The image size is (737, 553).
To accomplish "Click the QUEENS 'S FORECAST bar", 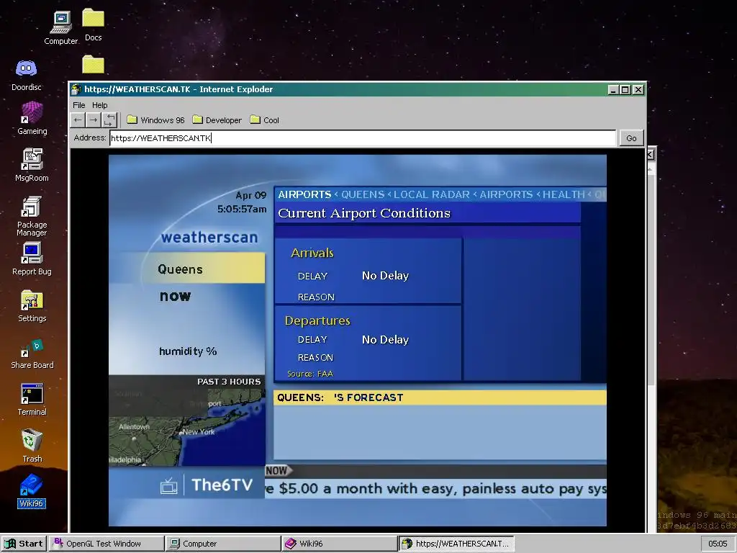I will (440, 397).
